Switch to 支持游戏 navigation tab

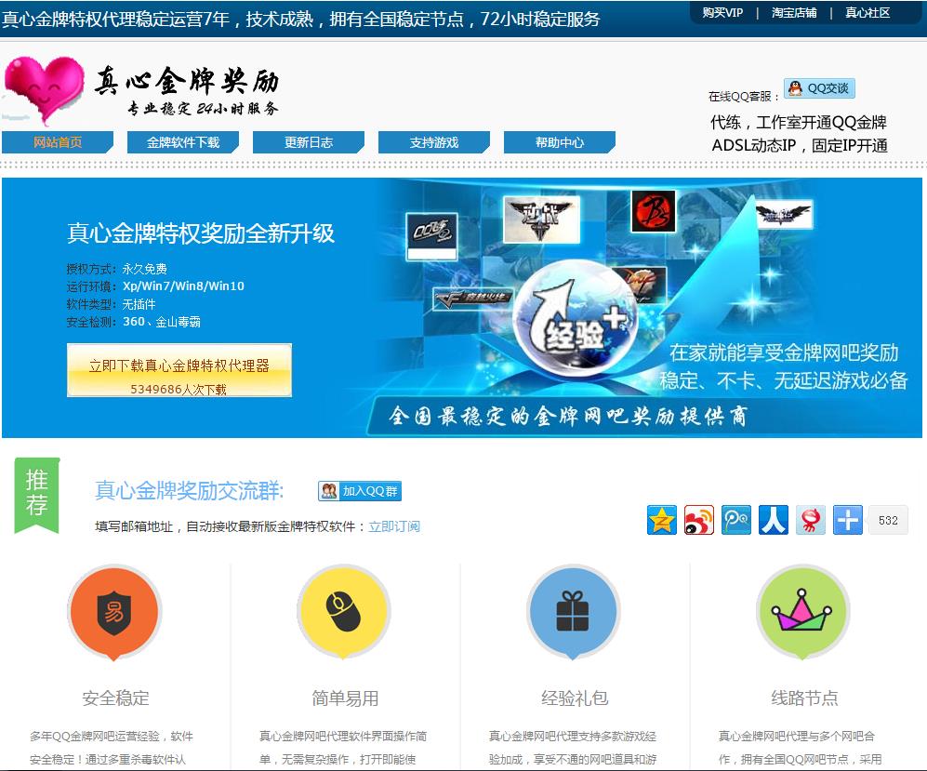coord(434,142)
